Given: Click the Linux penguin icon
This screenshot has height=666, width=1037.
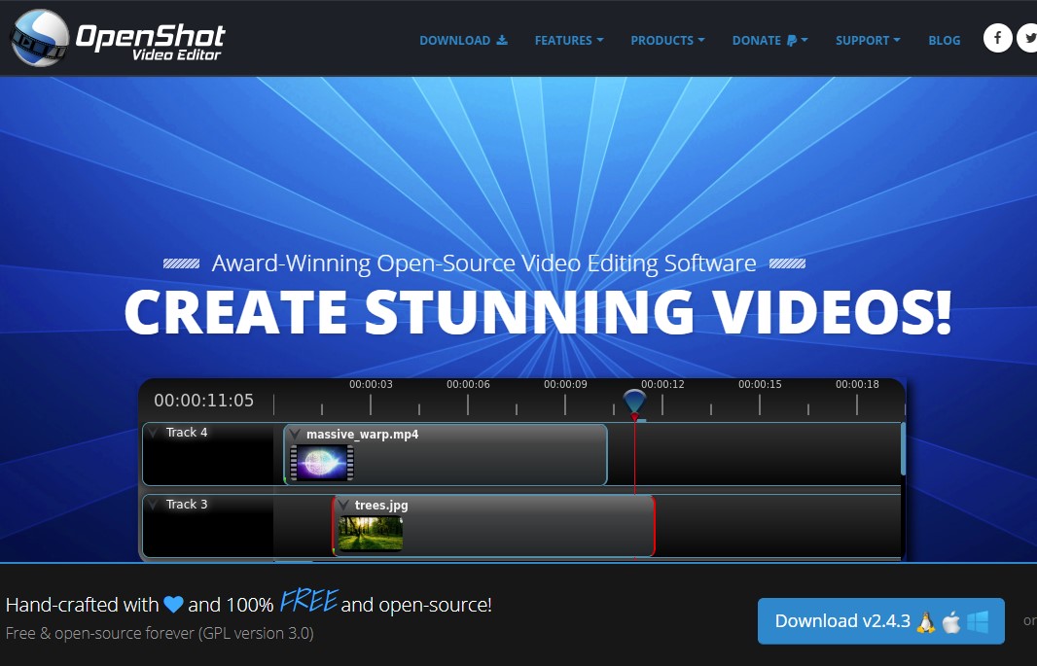Looking at the screenshot, I should coord(926,622).
